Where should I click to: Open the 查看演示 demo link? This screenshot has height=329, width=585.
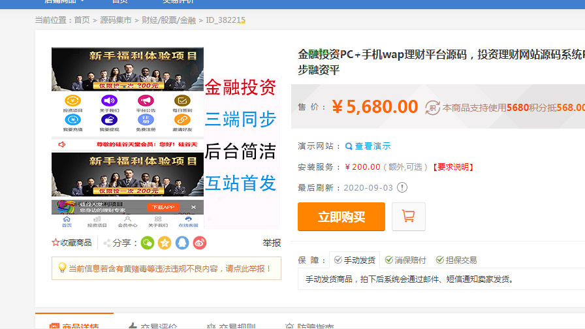[x=372, y=146]
